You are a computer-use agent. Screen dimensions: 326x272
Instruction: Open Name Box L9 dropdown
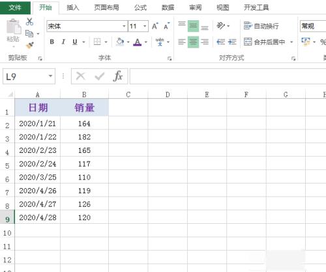pos(50,76)
